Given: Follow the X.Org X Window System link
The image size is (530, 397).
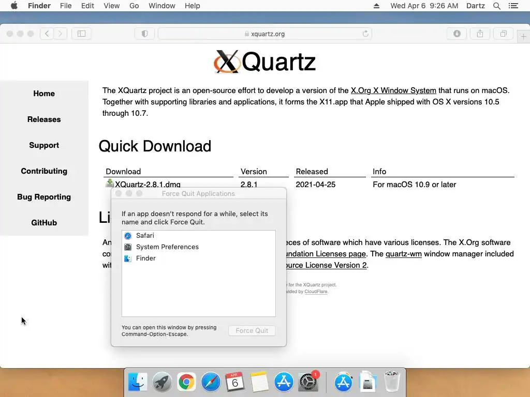Looking at the screenshot, I should pyautogui.click(x=393, y=90).
